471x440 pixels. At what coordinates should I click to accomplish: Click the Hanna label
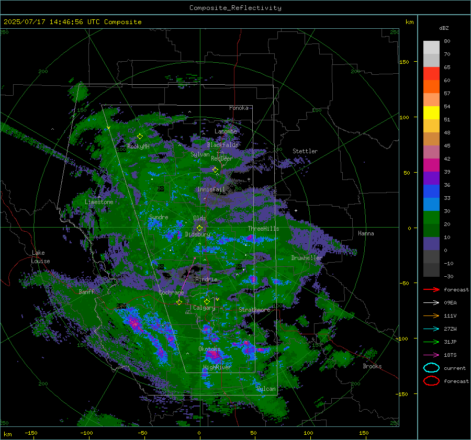366,233
